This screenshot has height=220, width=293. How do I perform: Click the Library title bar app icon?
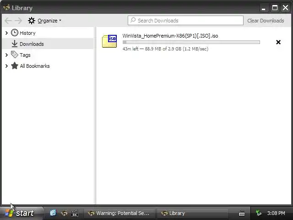point(6,8)
